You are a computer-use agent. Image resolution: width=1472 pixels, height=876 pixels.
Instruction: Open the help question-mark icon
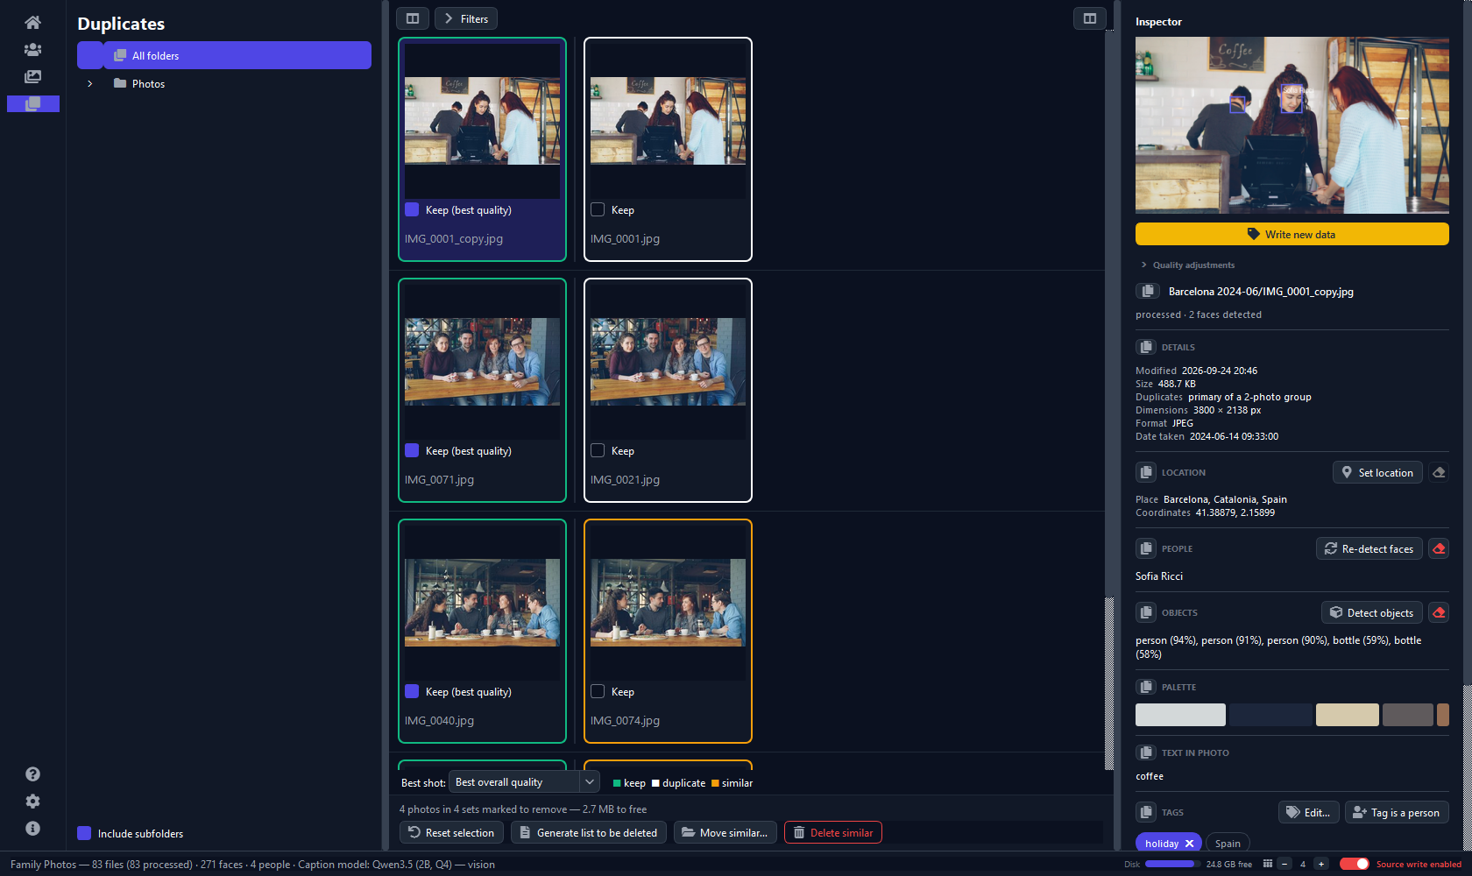(x=32, y=774)
